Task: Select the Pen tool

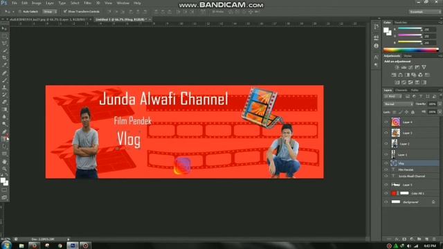Action: coord(4,131)
